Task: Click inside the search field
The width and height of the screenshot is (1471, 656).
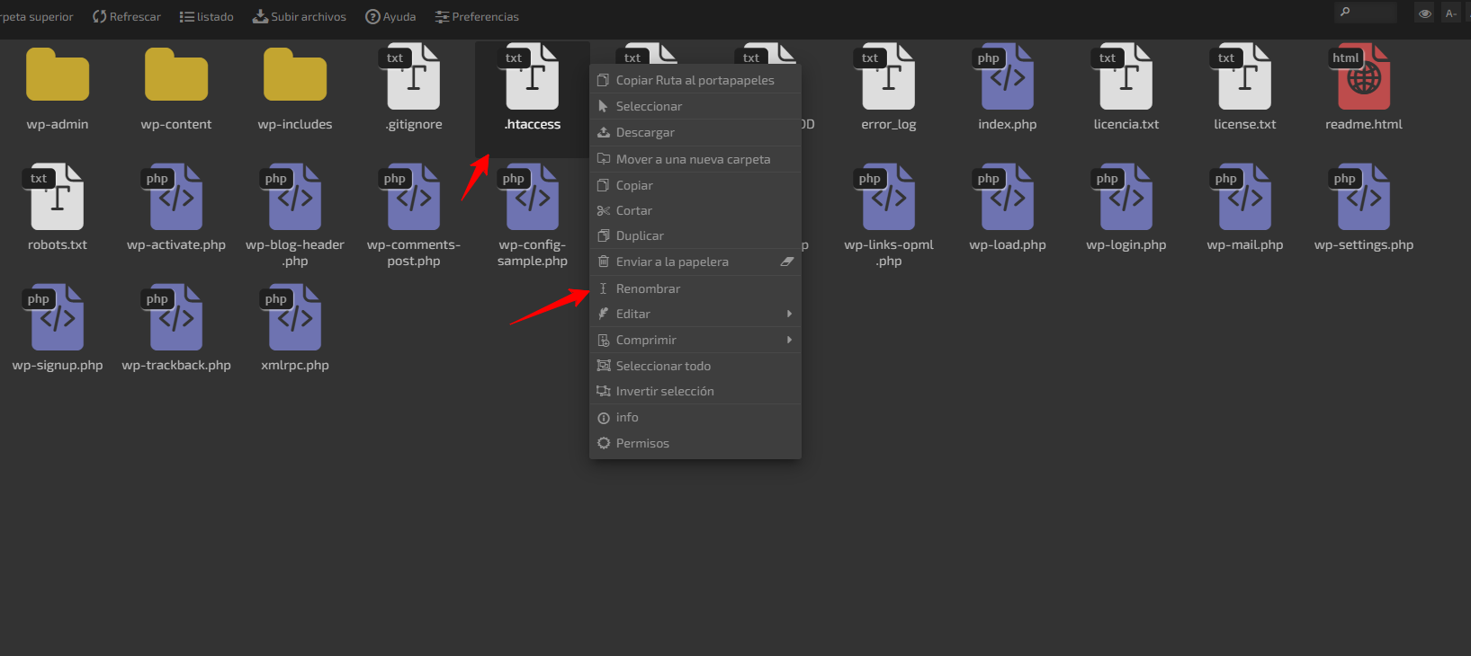Action: pos(1366,12)
